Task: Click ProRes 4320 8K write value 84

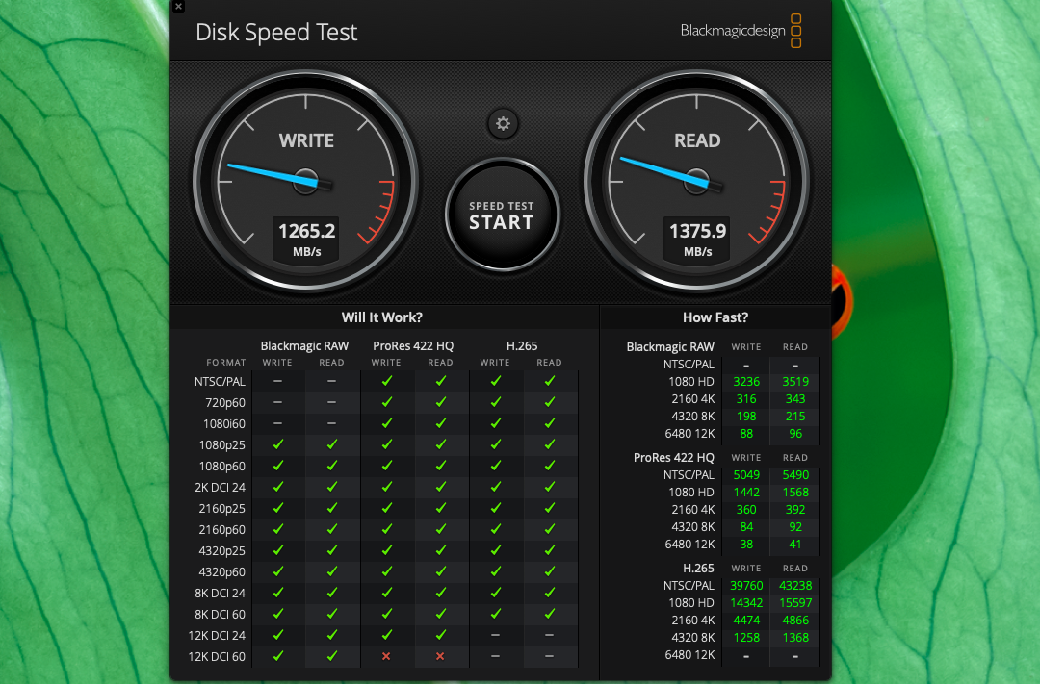Action: [746, 527]
